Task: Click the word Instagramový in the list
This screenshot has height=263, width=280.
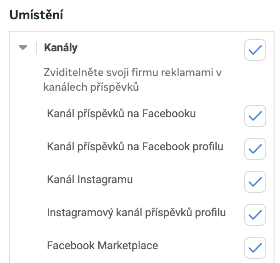Action: click(x=76, y=213)
